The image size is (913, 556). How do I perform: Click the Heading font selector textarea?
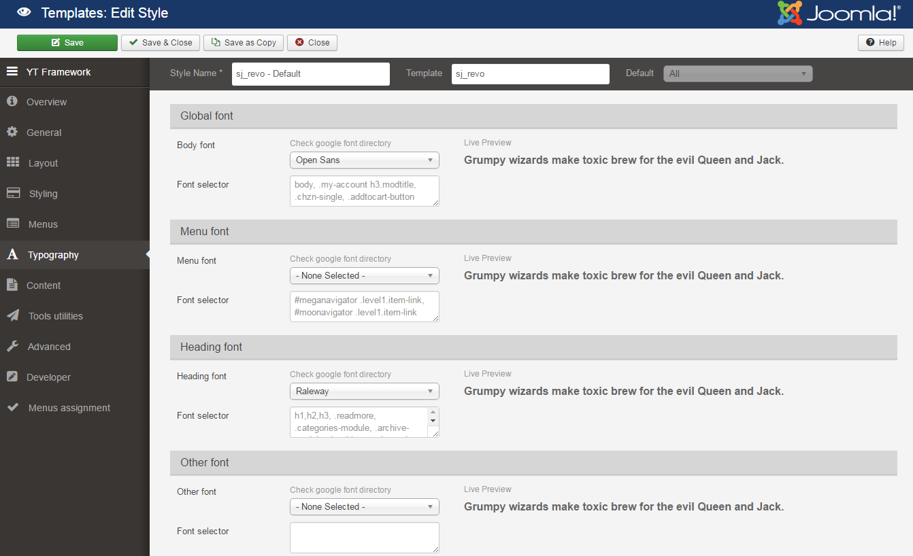pos(365,422)
